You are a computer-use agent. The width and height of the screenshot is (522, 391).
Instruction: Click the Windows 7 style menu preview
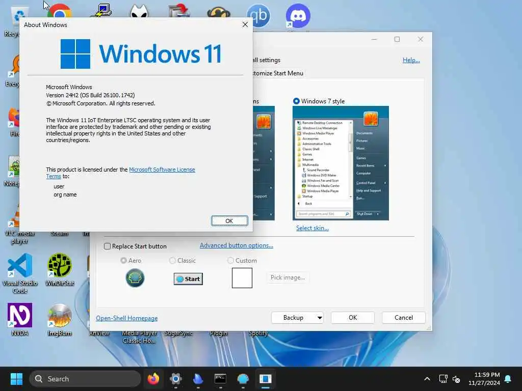coord(341,163)
